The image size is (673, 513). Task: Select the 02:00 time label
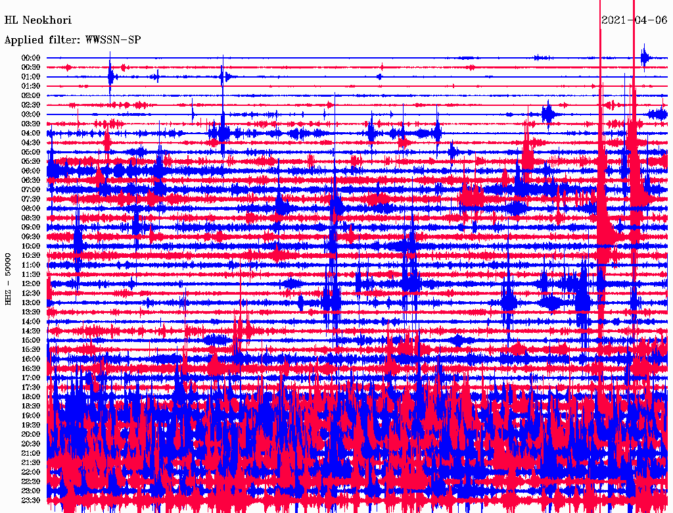[x=31, y=96]
